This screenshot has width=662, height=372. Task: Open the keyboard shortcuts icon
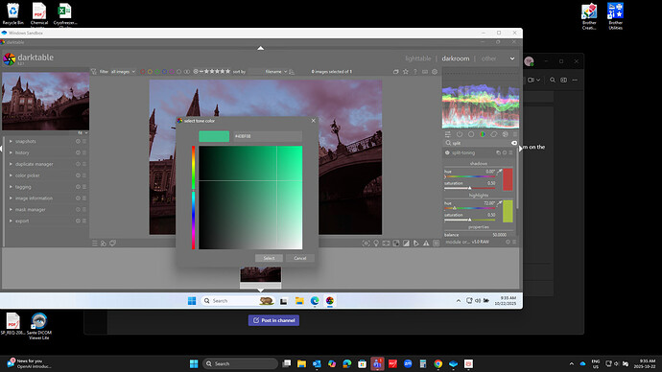tap(425, 72)
